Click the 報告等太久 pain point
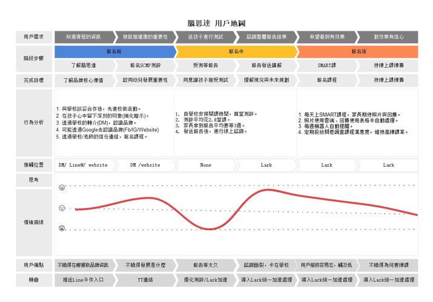 click(206, 265)
